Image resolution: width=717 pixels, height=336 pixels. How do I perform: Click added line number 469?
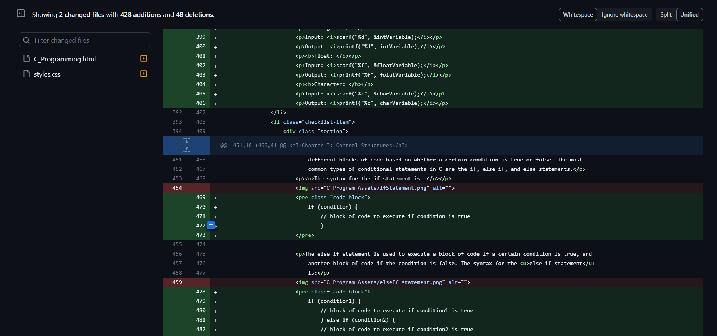click(x=201, y=197)
